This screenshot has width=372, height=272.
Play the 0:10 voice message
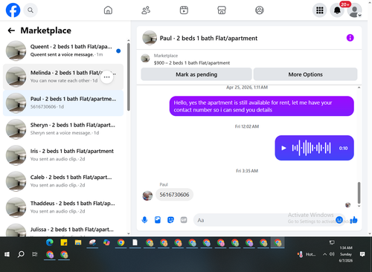point(283,148)
